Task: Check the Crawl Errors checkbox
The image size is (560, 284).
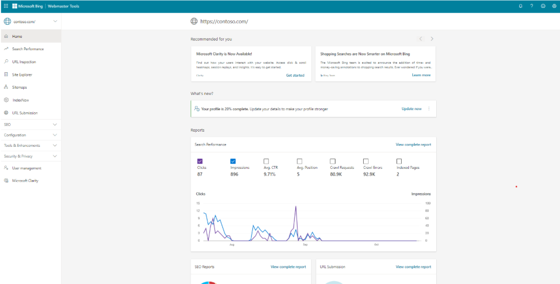Action: (366, 161)
